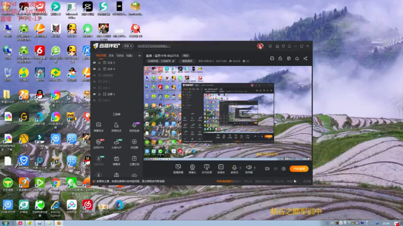Open the hamburger menu in title bar

tap(290, 46)
